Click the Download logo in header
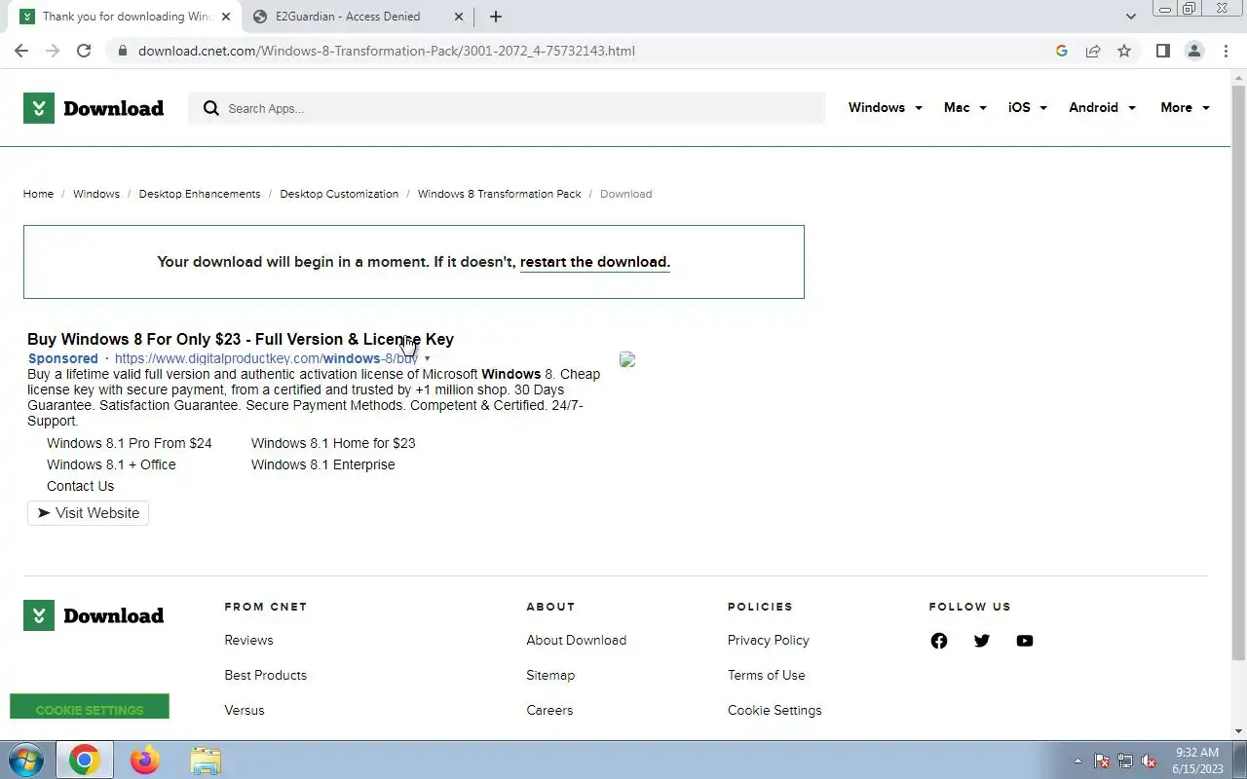 94,108
